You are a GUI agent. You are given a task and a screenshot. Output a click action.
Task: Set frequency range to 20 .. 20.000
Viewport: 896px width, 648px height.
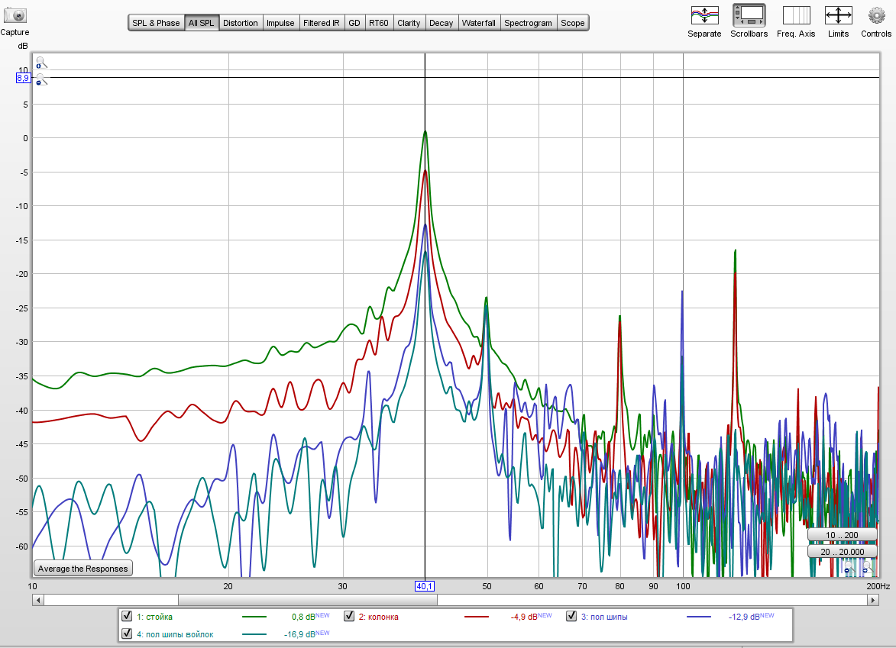(842, 551)
